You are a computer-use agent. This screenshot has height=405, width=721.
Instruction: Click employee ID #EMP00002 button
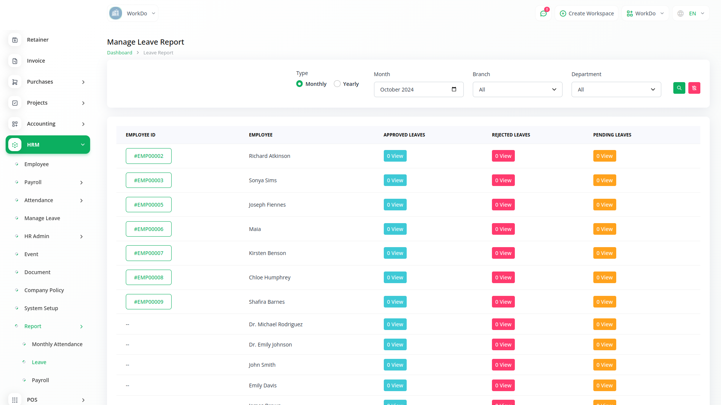coord(148,156)
